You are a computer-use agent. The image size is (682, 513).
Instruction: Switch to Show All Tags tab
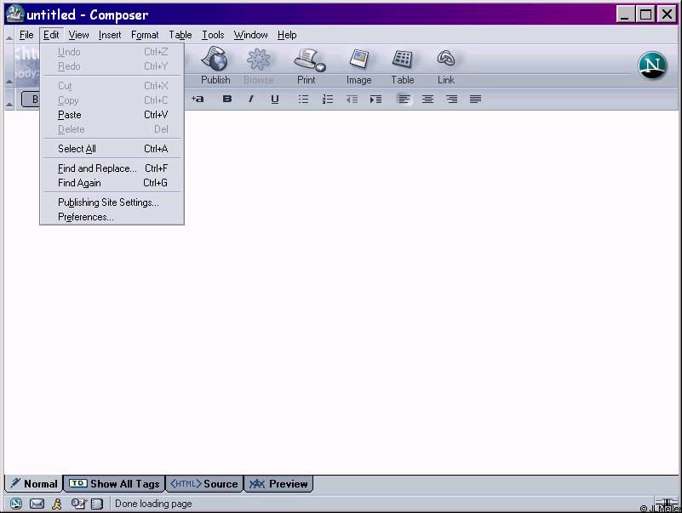coord(114,484)
